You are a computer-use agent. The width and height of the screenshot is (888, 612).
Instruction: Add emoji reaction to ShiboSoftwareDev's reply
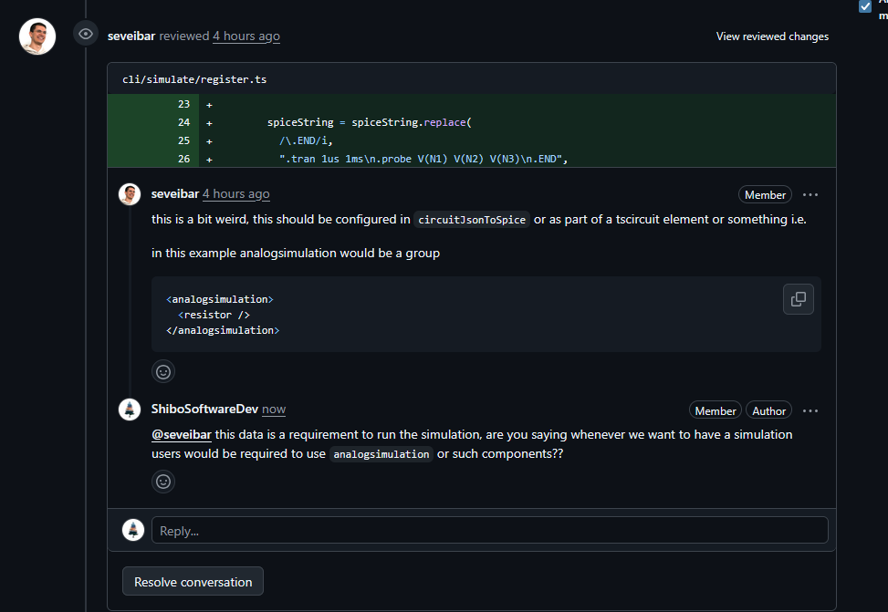[x=163, y=482]
